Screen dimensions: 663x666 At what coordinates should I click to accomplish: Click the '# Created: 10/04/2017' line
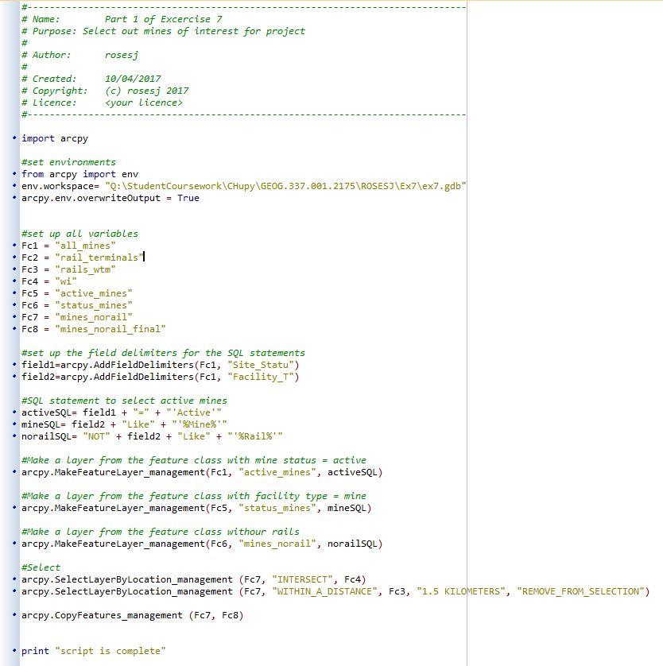click(x=91, y=79)
